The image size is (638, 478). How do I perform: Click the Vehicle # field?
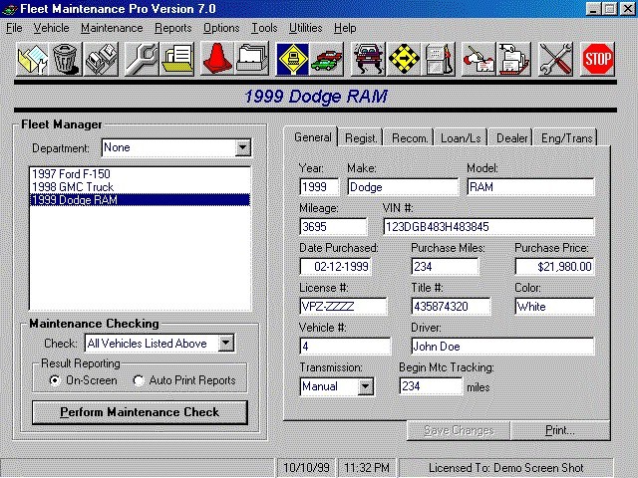click(x=345, y=347)
